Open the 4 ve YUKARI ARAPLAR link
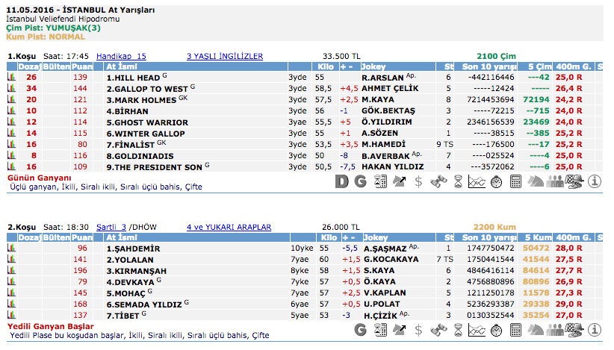 229,227
